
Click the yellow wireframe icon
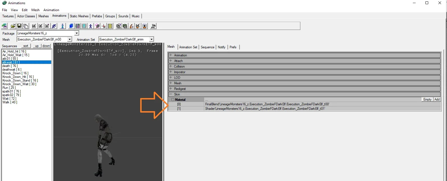pyautogui.click(x=110, y=26)
